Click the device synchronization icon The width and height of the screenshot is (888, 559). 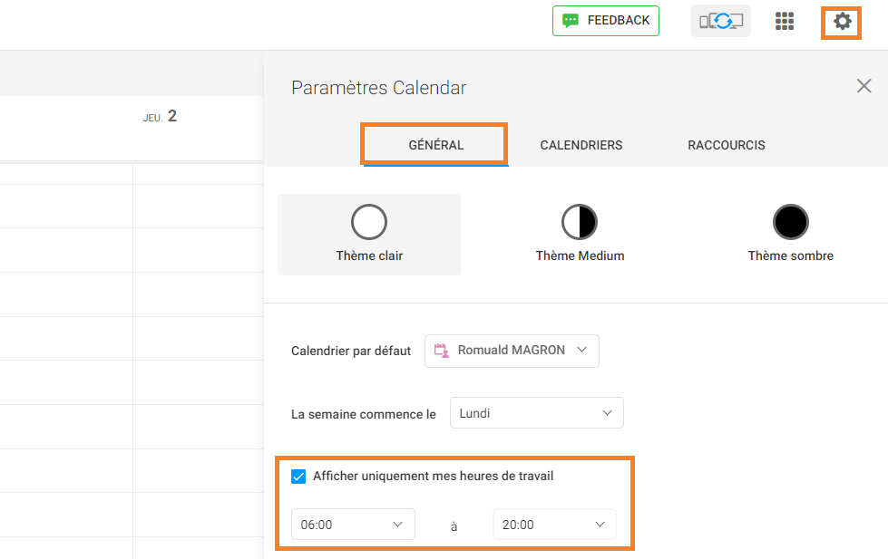click(721, 21)
